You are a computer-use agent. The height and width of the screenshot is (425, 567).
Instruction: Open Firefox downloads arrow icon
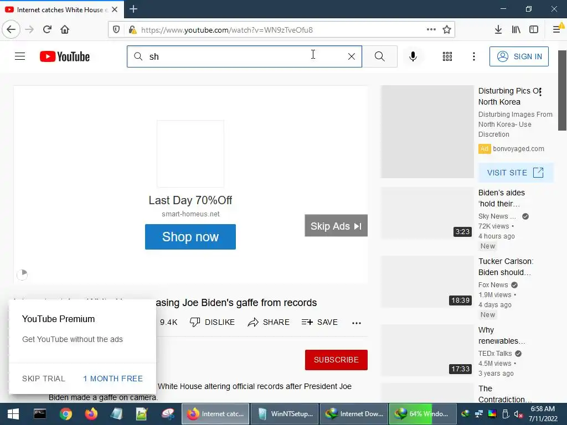coord(498,30)
